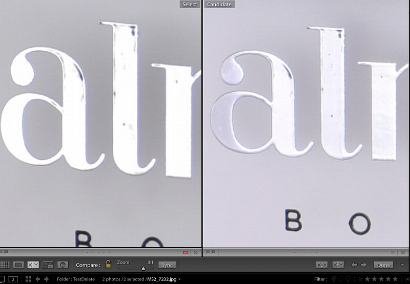Screen dimensions: 410x284
Task: Click the Swap select and candidate icon
Action: click(322, 265)
